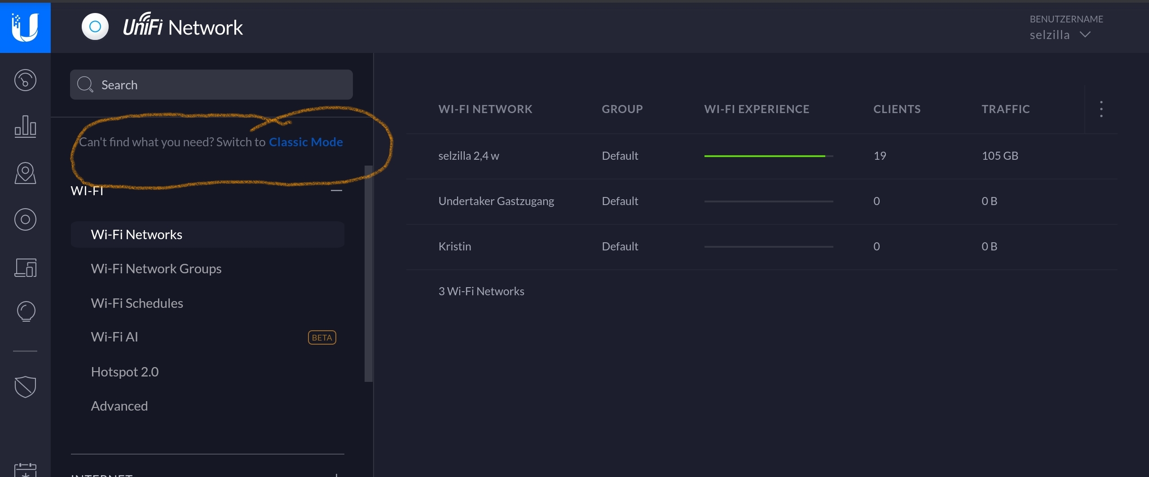Open the calendar events icon in sidebar
The height and width of the screenshot is (477, 1149).
pos(25,469)
